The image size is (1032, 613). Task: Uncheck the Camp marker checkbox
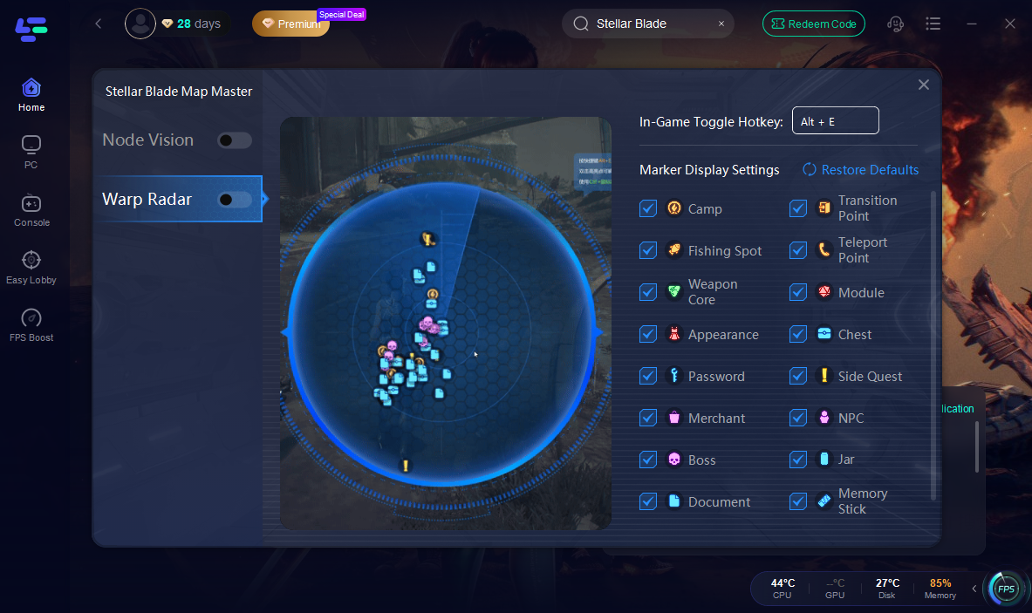[x=647, y=208]
